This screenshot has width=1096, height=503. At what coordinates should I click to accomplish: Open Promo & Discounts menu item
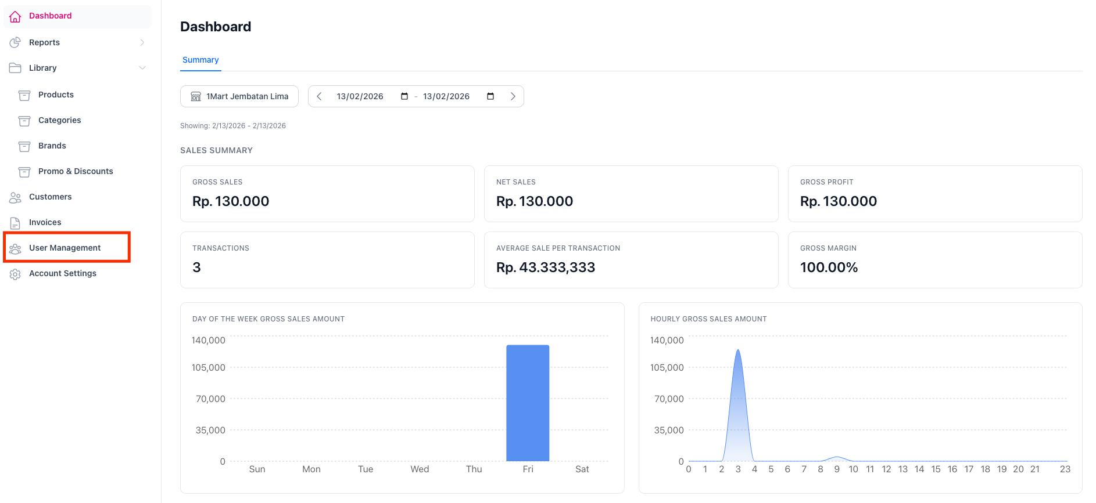coord(76,171)
